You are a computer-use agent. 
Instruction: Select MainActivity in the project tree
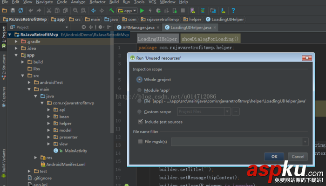(75, 151)
